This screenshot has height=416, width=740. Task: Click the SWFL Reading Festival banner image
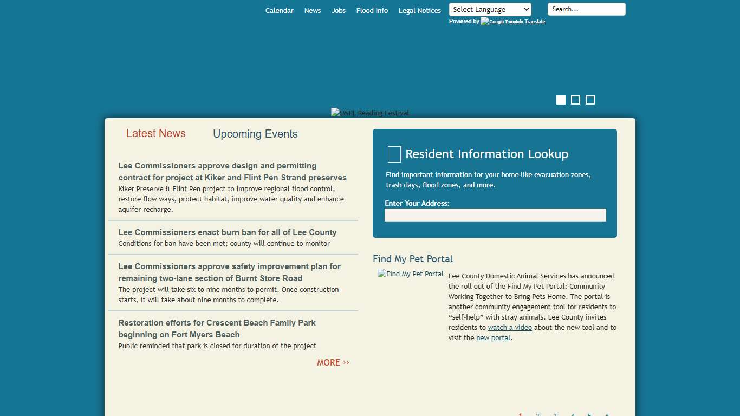coord(370,113)
